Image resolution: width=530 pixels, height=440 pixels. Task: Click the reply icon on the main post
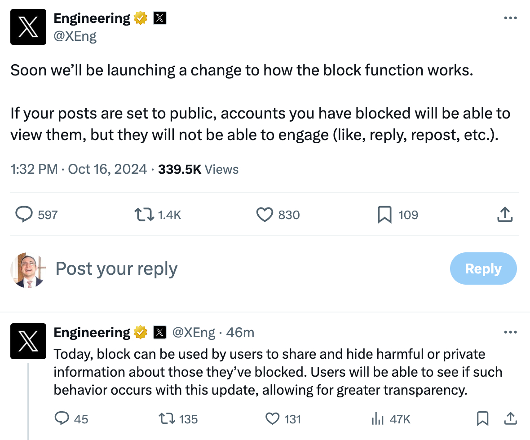pyautogui.click(x=24, y=215)
